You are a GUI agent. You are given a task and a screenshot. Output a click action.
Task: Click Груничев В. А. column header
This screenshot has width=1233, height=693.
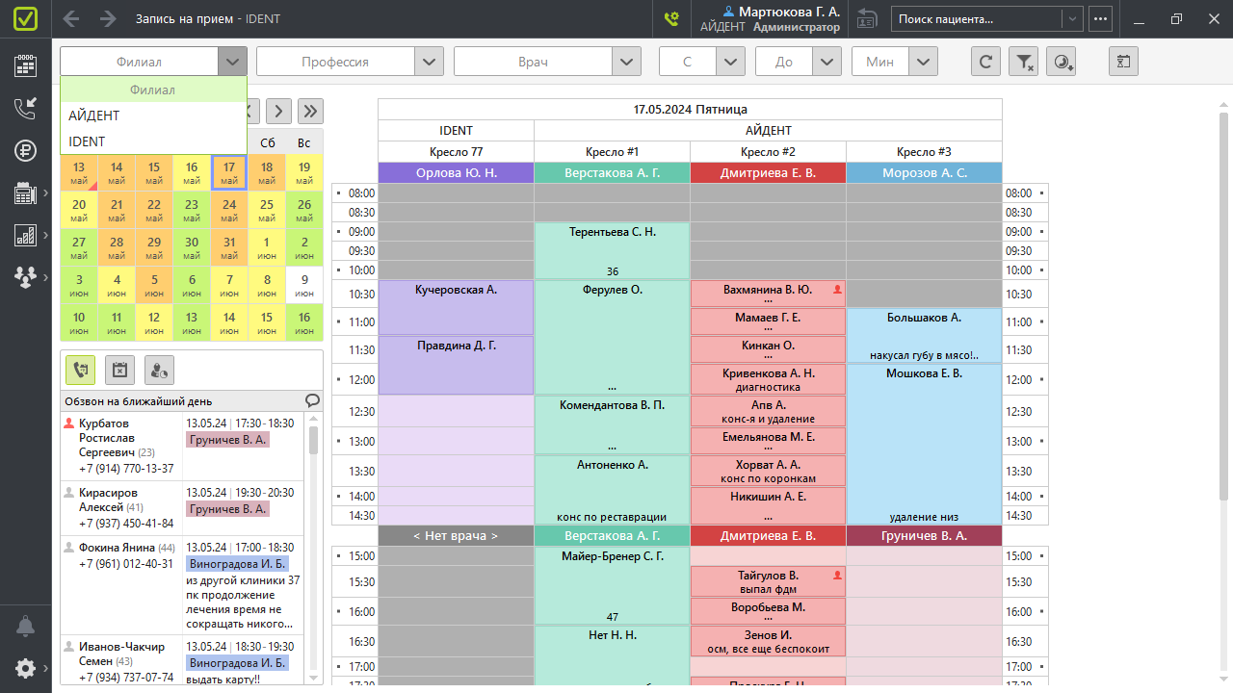(925, 535)
